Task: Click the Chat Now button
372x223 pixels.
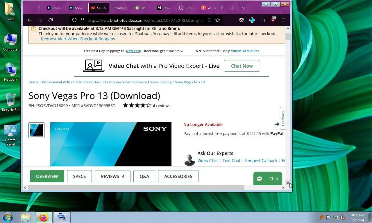Action: click(242, 66)
